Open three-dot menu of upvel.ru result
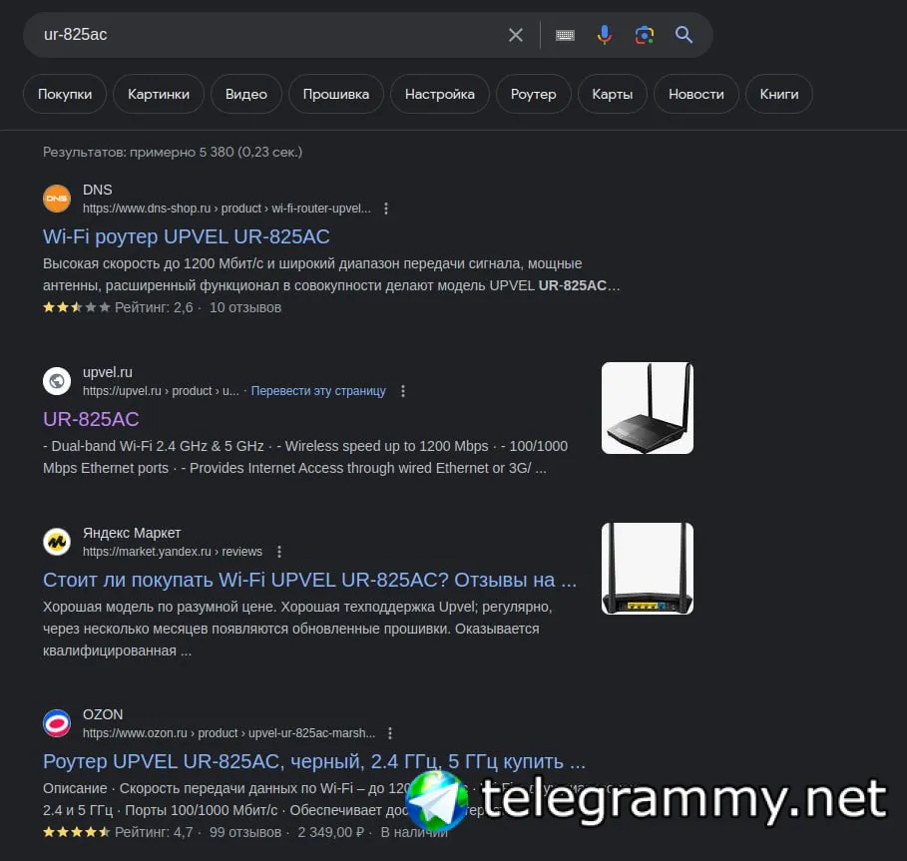The height and width of the screenshot is (861, 907). coord(403,391)
